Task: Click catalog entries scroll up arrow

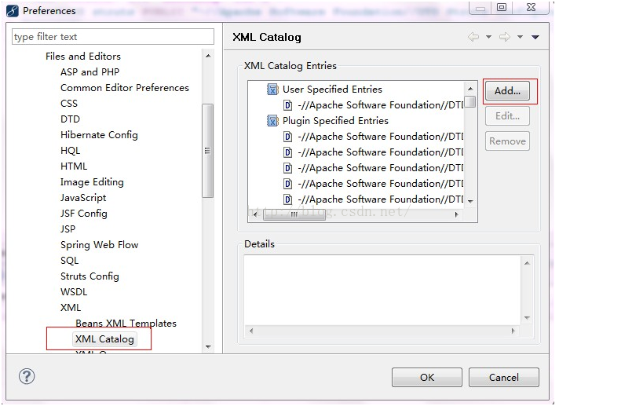Action: 470,89
